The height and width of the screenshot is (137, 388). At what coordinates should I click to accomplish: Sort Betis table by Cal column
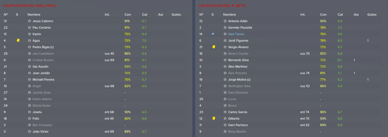click(340, 15)
